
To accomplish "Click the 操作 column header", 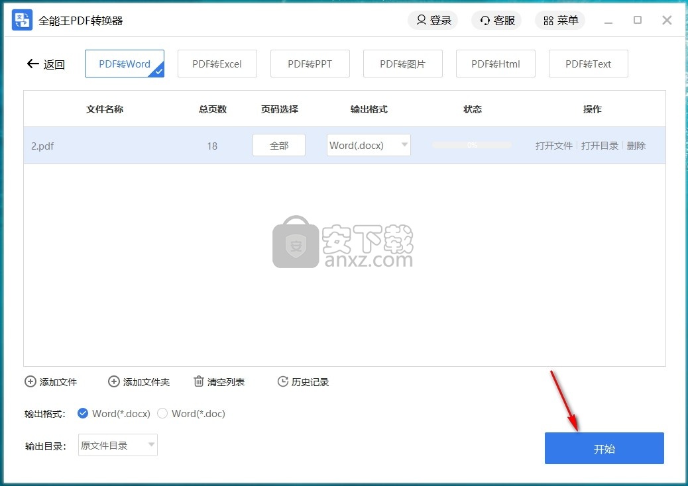I will click(x=593, y=109).
